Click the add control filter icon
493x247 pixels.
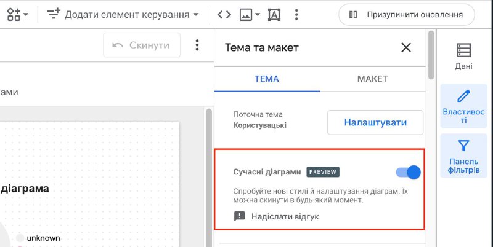click(x=54, y=14)
